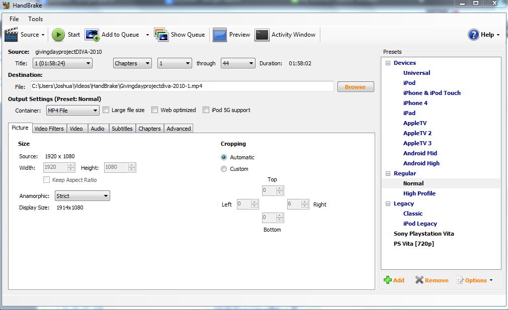508x310 pixels.
Task: Open the end chapter dropdown showing 44
Action: 238,63
